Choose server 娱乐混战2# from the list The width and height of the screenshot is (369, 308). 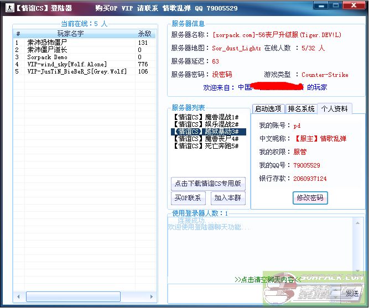(x=206, y=124)
